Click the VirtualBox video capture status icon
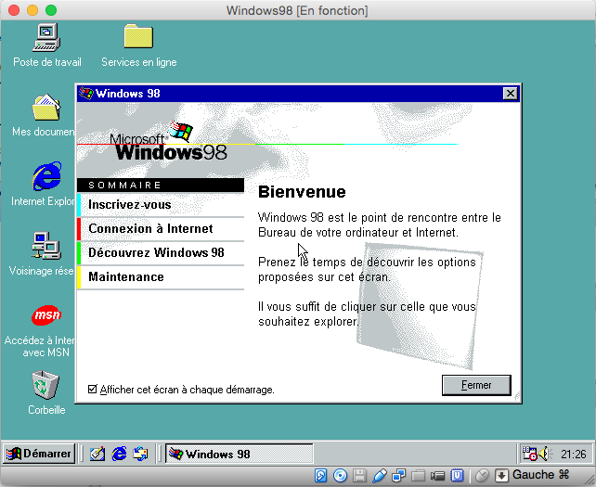Viewport: 596px width, 487px height. coord(437,475)
